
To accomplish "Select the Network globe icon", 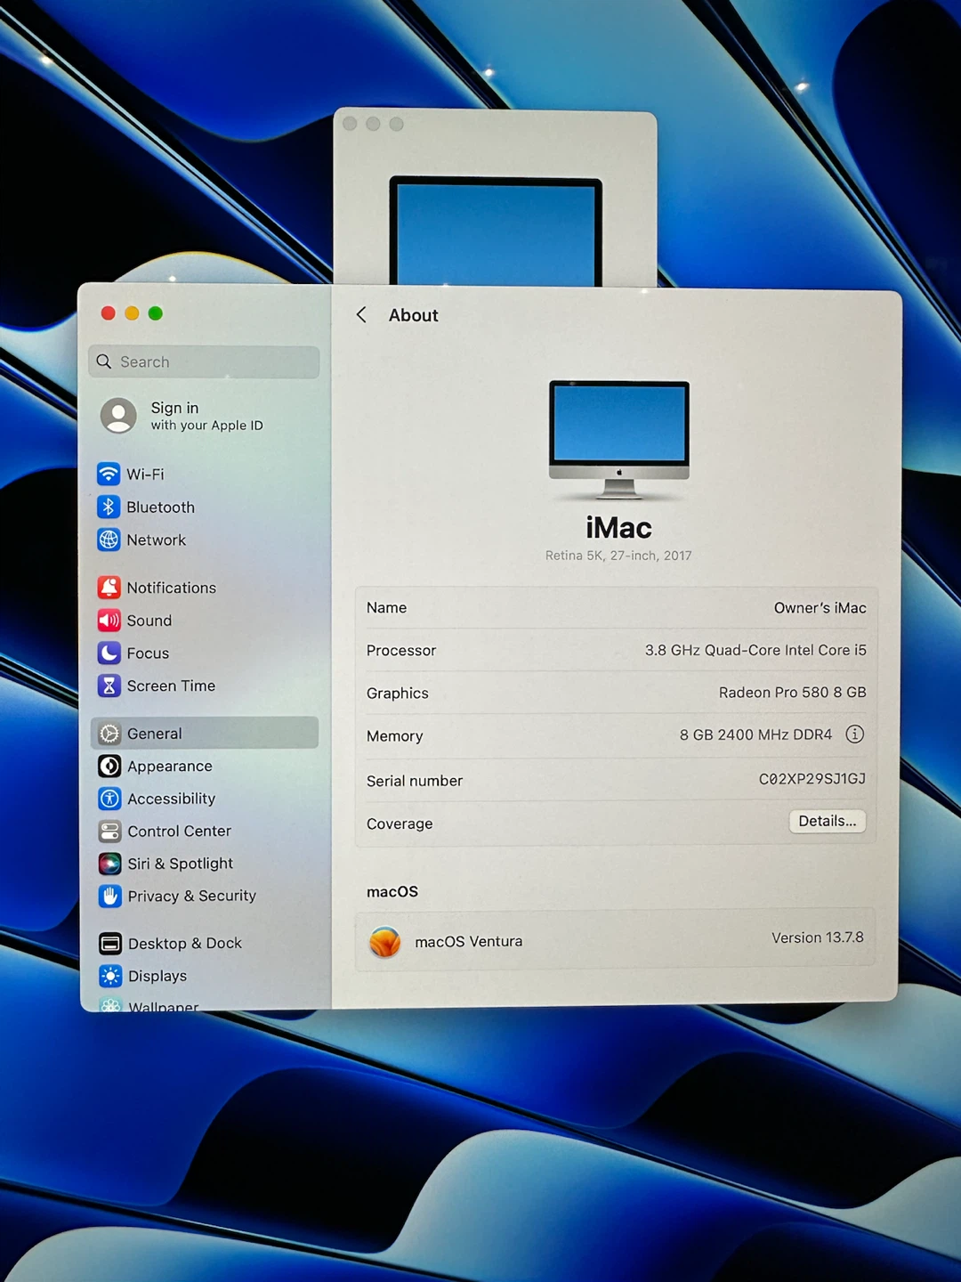I will click(x=109, y=540).
